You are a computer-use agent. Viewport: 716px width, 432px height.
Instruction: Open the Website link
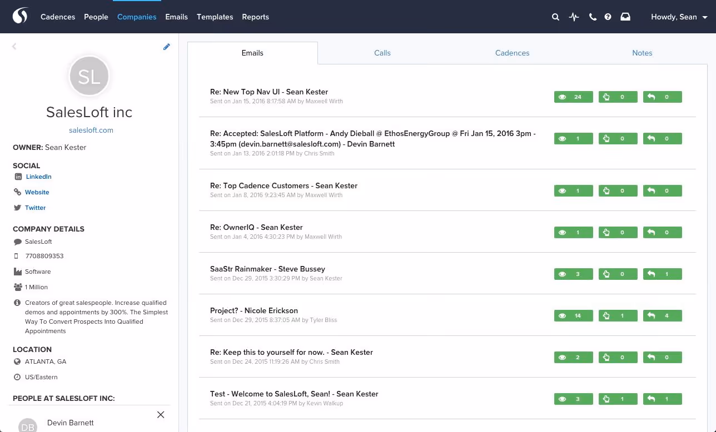[37, 192]
